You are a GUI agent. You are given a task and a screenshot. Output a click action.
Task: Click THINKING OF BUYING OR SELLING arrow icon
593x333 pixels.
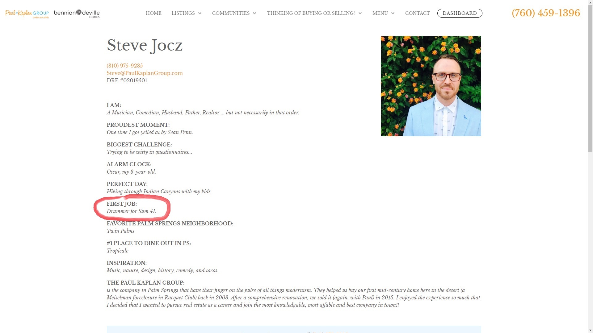click(360, 14)
